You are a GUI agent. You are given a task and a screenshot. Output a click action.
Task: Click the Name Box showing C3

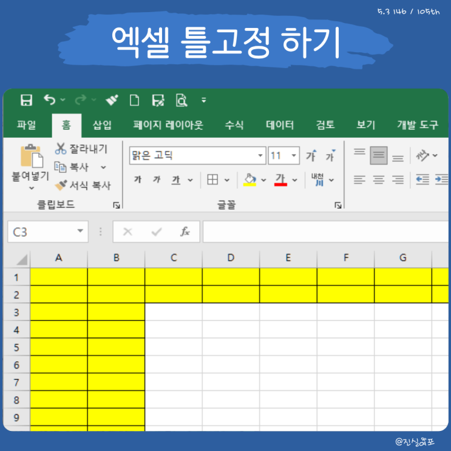click(x=48, y=232)
